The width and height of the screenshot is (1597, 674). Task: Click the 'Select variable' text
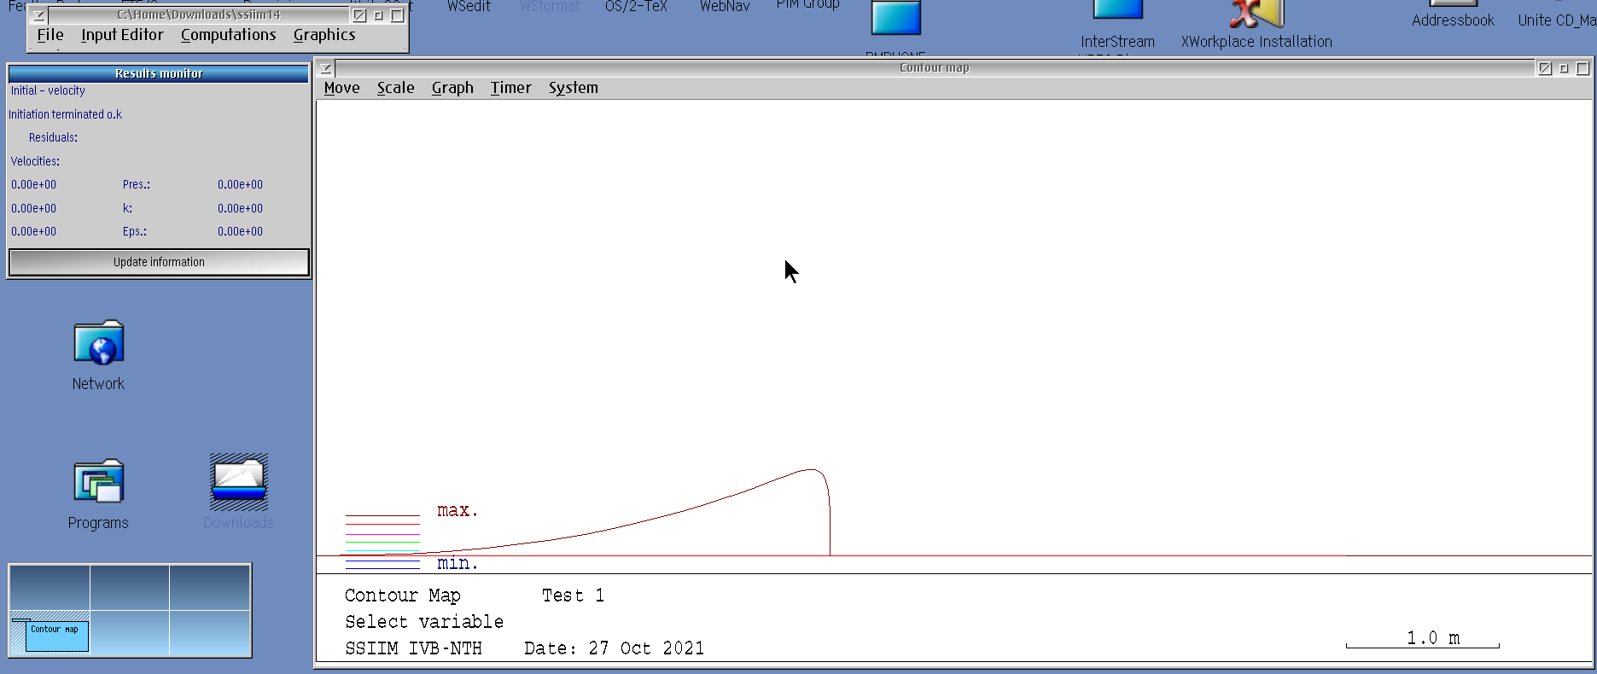point(424,622)
